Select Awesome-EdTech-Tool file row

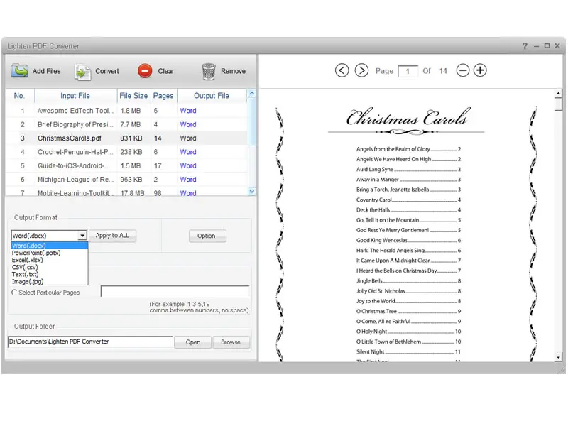click(126, 111)
